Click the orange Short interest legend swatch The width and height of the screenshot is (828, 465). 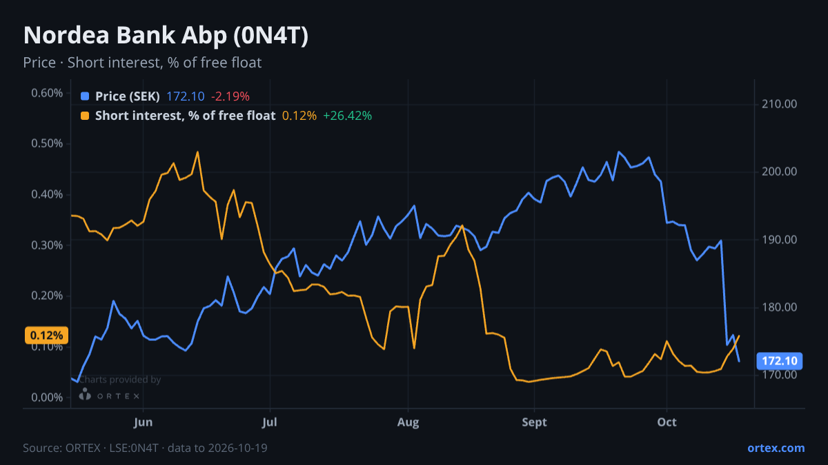tap(85, 116)
